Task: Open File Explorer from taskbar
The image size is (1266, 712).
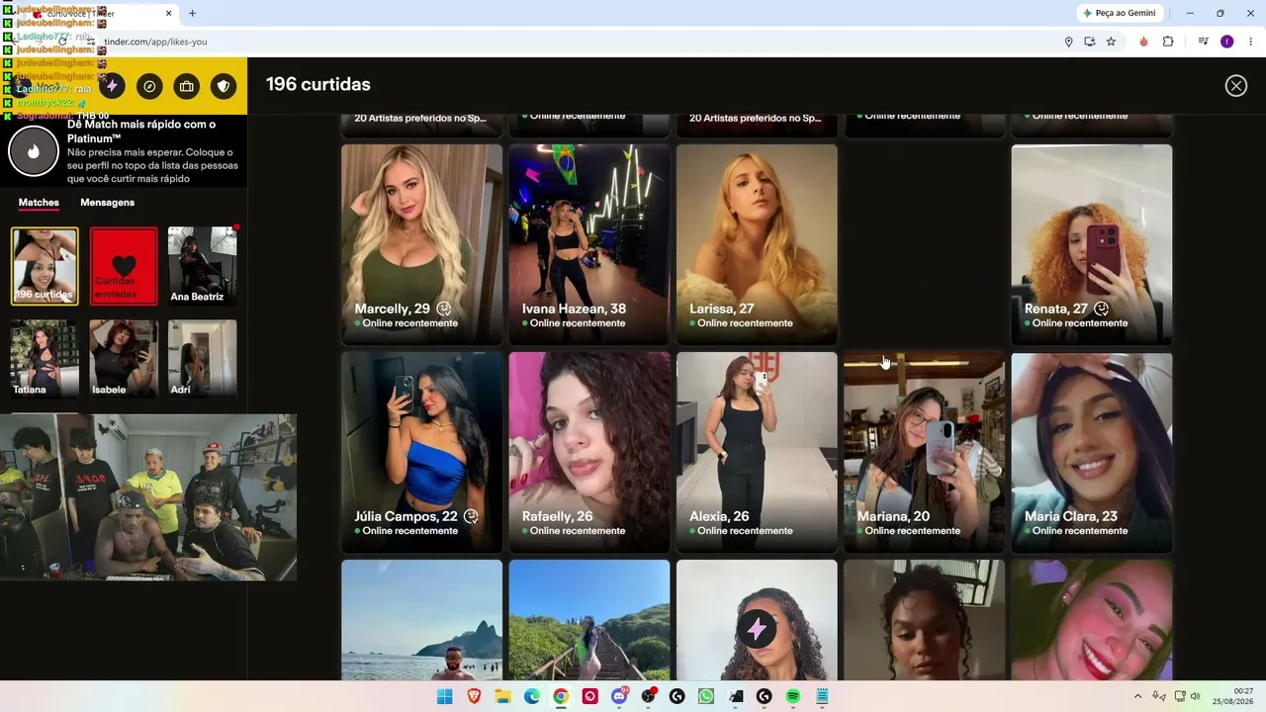Action: click(503, 696)
